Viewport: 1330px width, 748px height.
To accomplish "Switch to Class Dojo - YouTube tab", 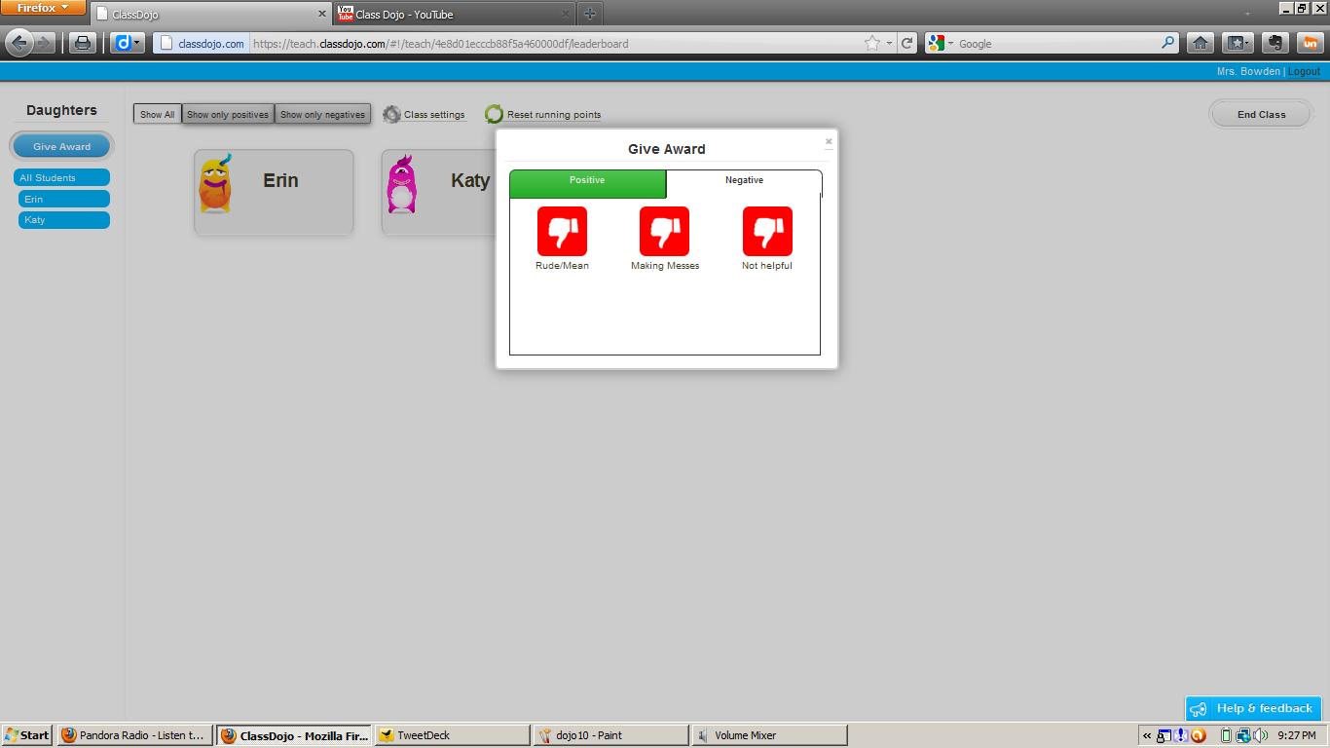I will click(453, 14).
